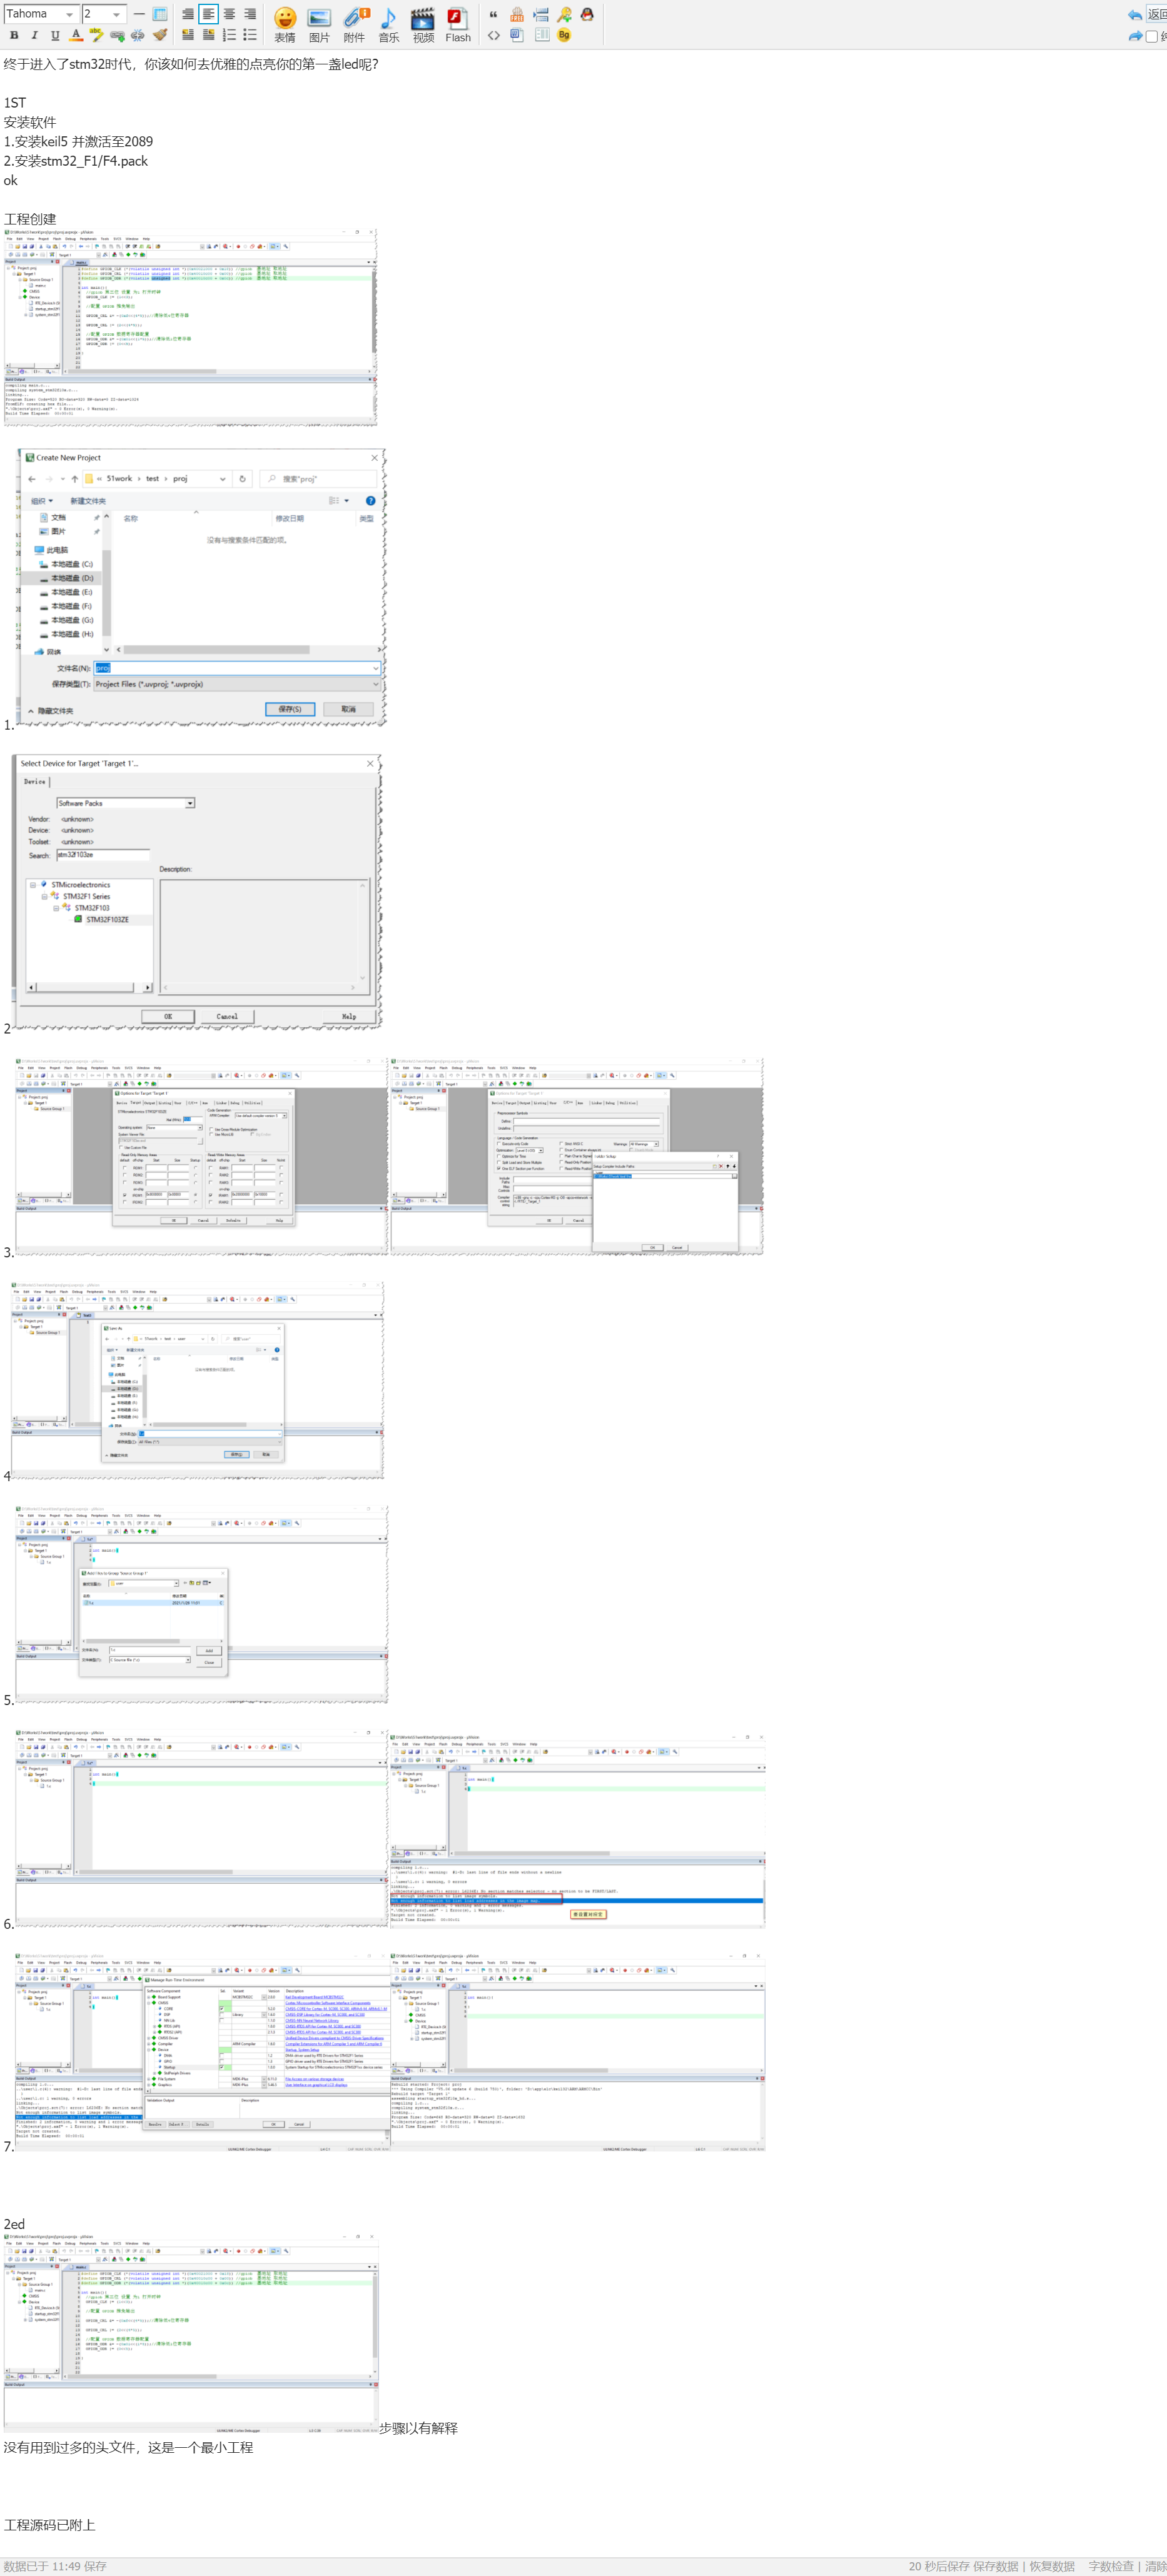This screenshot has height=2576, width=1167.
Task: Select left-align text (highlighted)
Action: (x=208, y=14)
